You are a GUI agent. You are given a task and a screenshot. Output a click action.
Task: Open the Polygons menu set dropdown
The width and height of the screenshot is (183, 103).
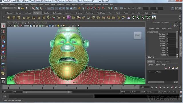coord(9,8)
